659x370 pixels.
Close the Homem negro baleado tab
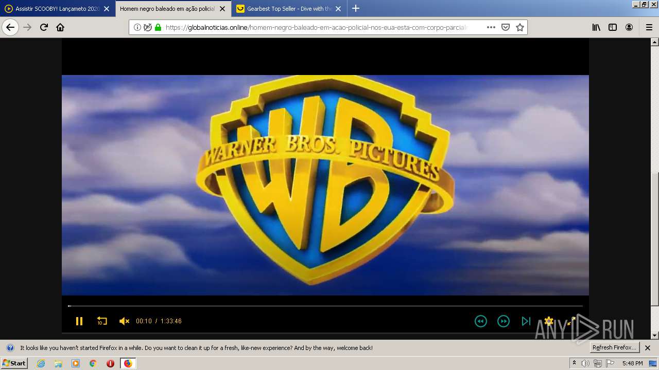[x=222, y=9]
